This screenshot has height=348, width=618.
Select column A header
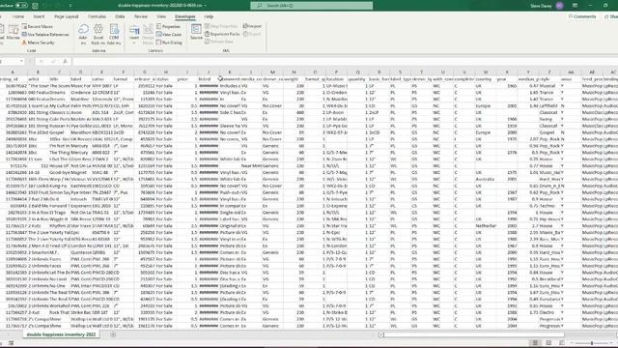click(13, 72)
